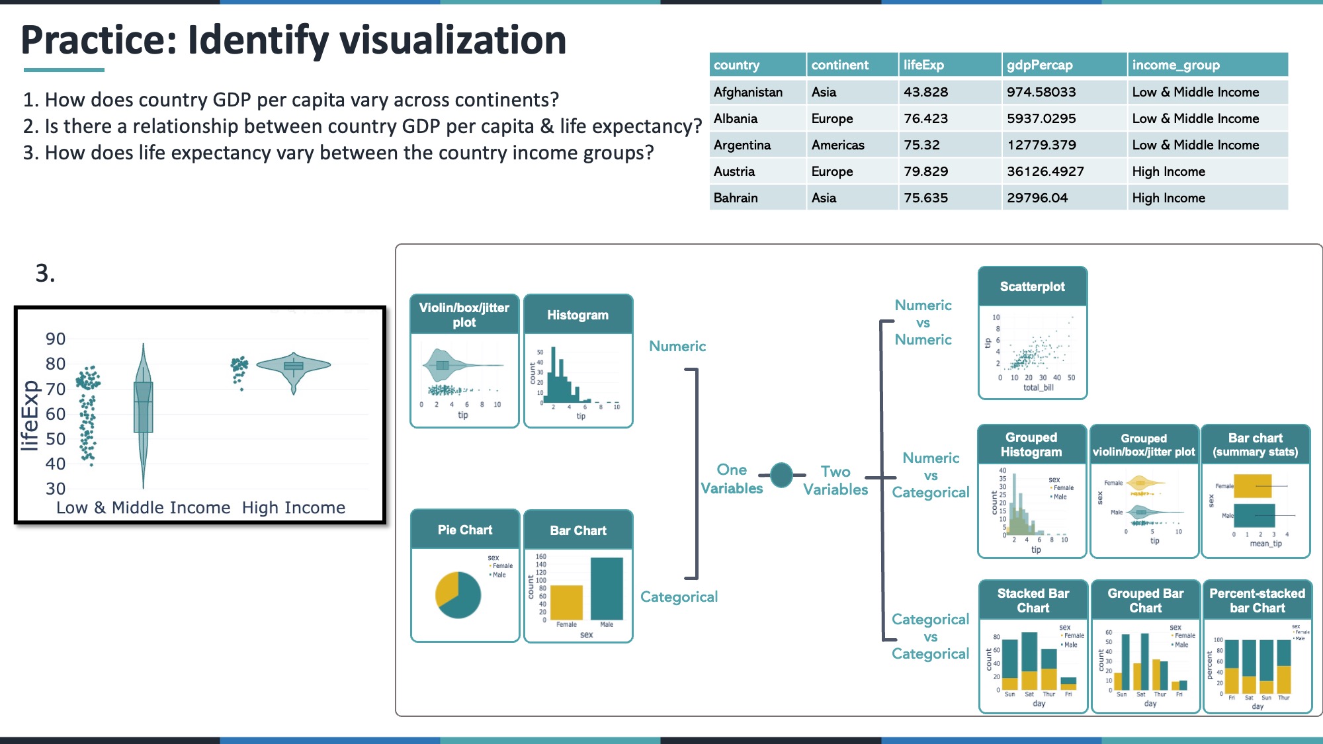Click the lifeExp column header
The image size is (1323, 744).
point(950,65)
